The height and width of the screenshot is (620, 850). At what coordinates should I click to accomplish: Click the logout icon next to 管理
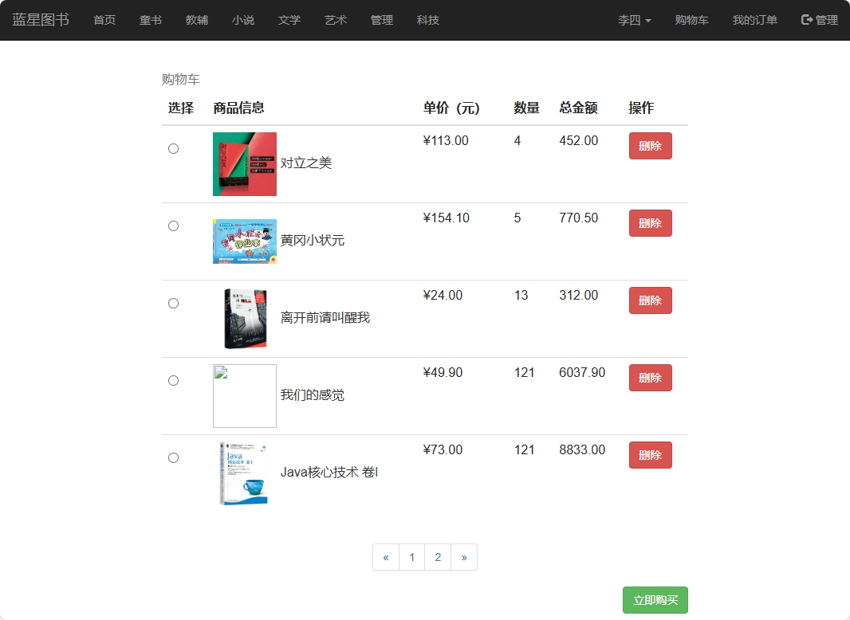coord(805,21)
